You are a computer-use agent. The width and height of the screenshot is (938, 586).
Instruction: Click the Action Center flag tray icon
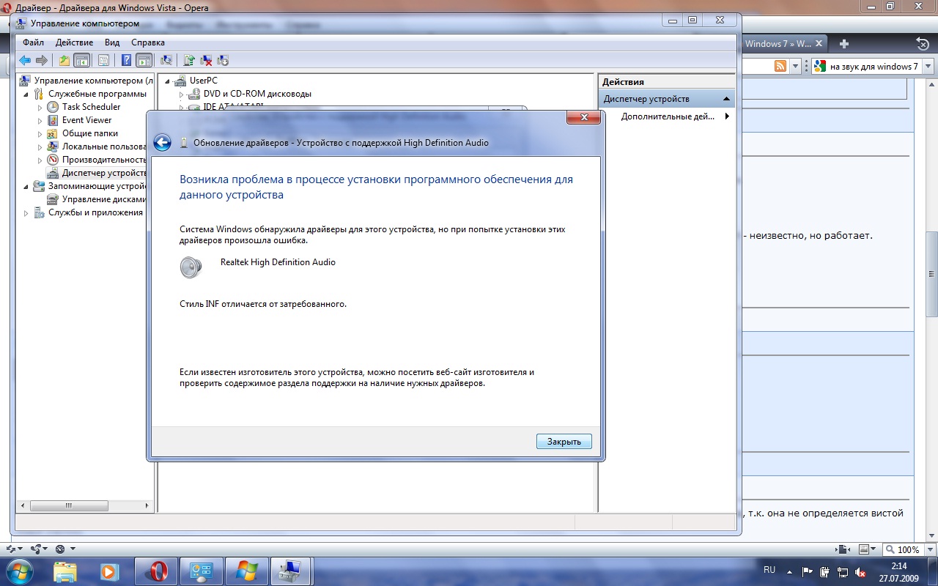[807, 571]
